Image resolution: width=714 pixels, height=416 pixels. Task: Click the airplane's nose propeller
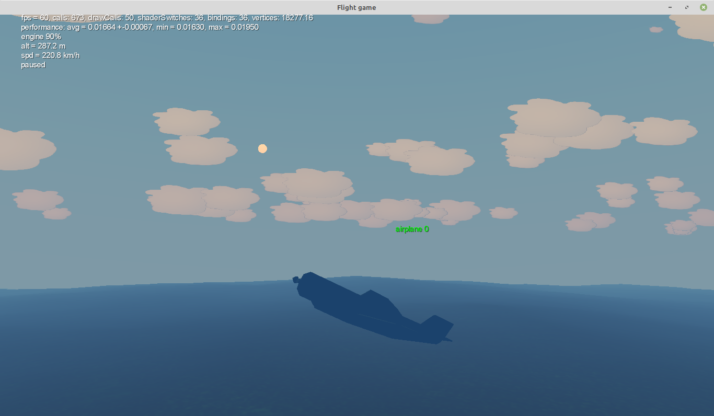pos(296,280)
